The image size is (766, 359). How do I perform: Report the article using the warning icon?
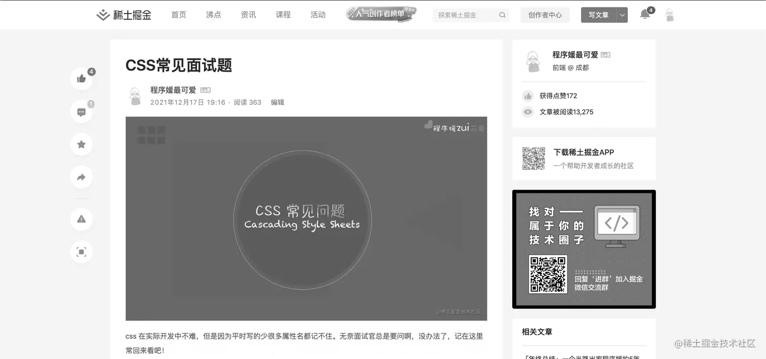pos(82,219)
